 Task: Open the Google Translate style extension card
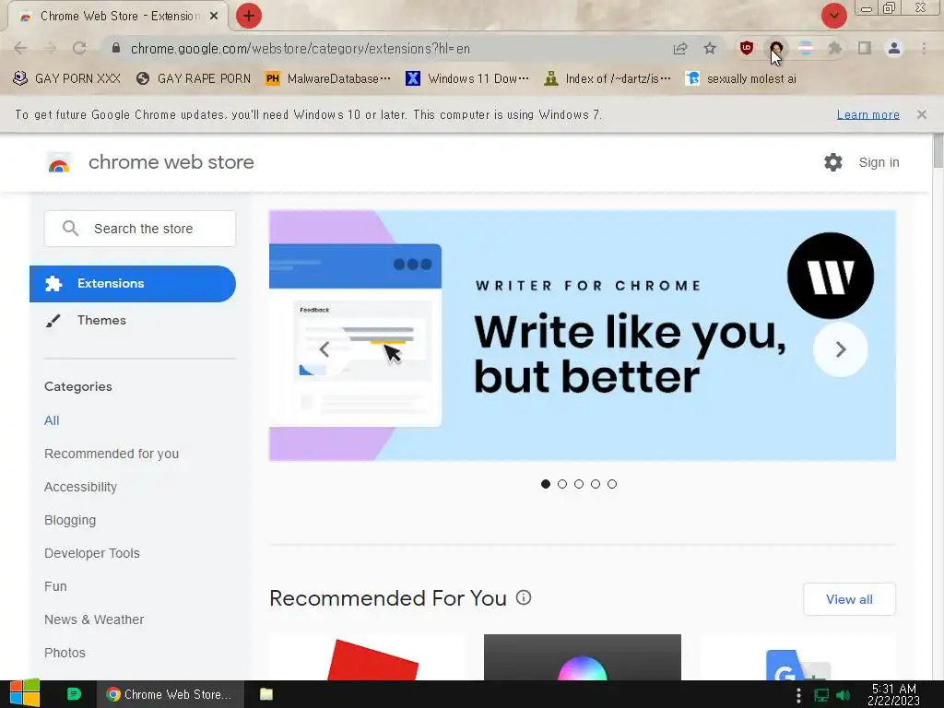click(x=797, y=657)
